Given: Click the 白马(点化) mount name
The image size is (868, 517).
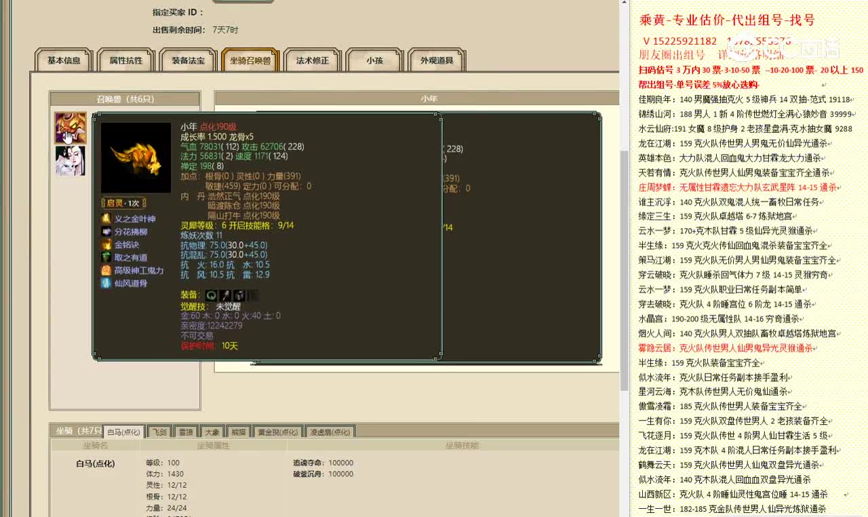Looking at the screenshot, I should 96,463.
